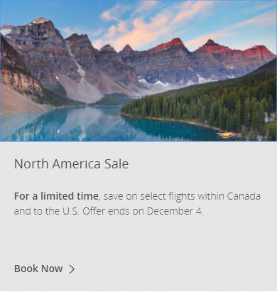Click the yellow canoes at the lake shore
This screenshot has width=277, height=292.
[x=227, y=135]
